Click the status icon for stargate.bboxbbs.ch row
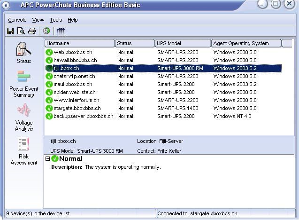The image size is (299, 220). click(49, 108)
